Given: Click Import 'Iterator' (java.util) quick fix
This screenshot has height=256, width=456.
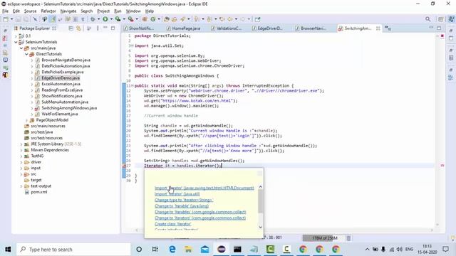Looking at the screenshot, I should click(177, 194).
